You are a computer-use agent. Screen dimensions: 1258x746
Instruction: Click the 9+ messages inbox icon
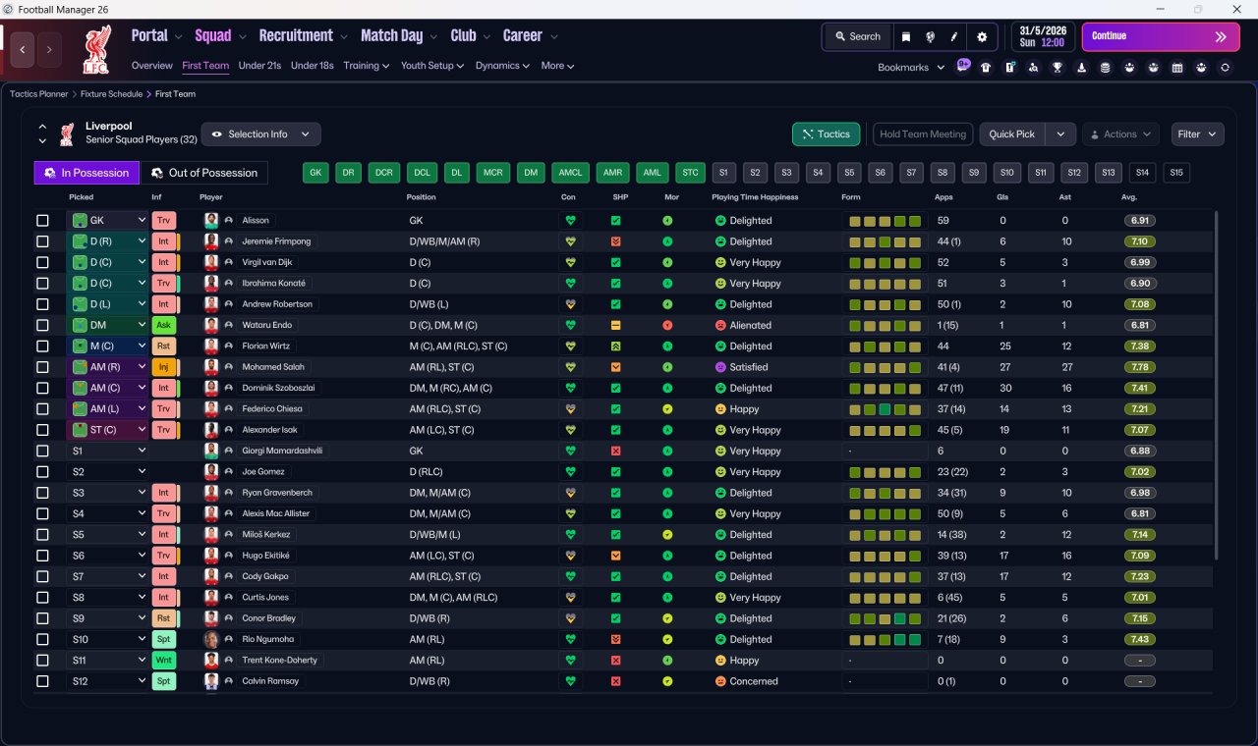coord(962,65)
